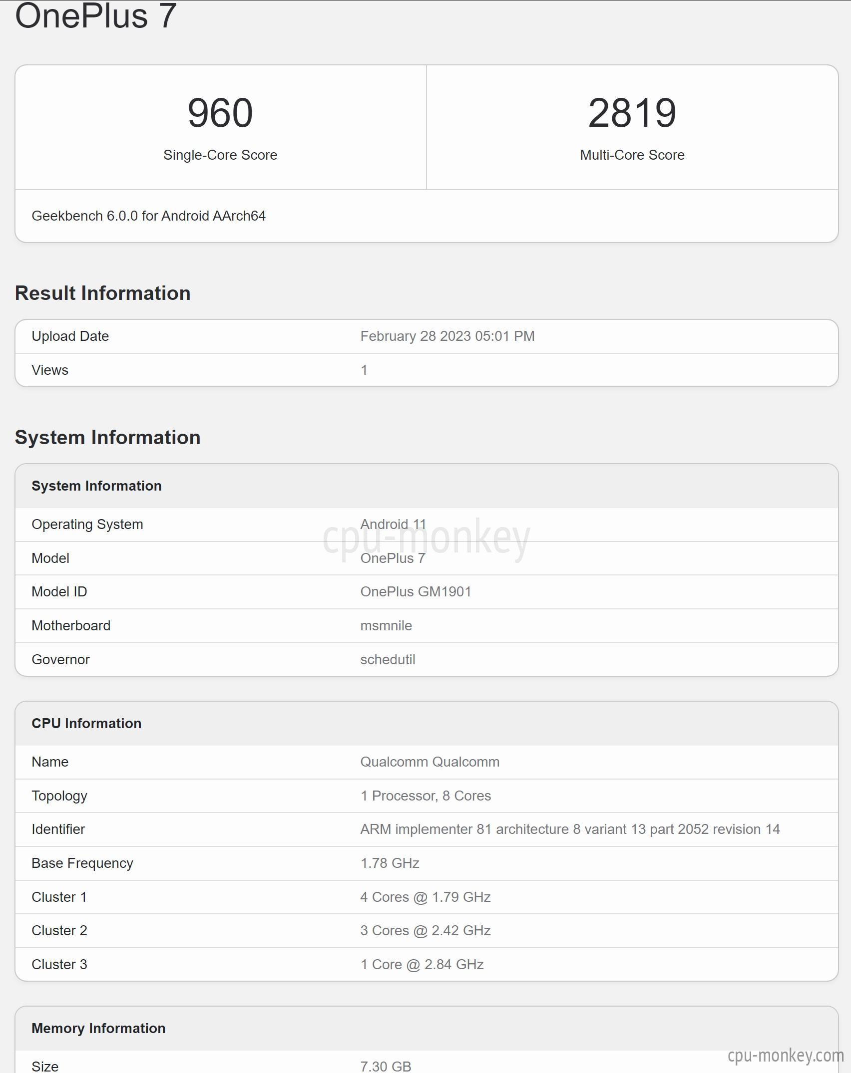Select the single-core score 960

[220, 113]
